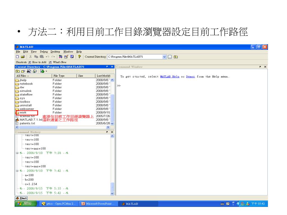
Task: Switch to Microsoft PowerPoint on the taskbar
Action: pos(98,204)
